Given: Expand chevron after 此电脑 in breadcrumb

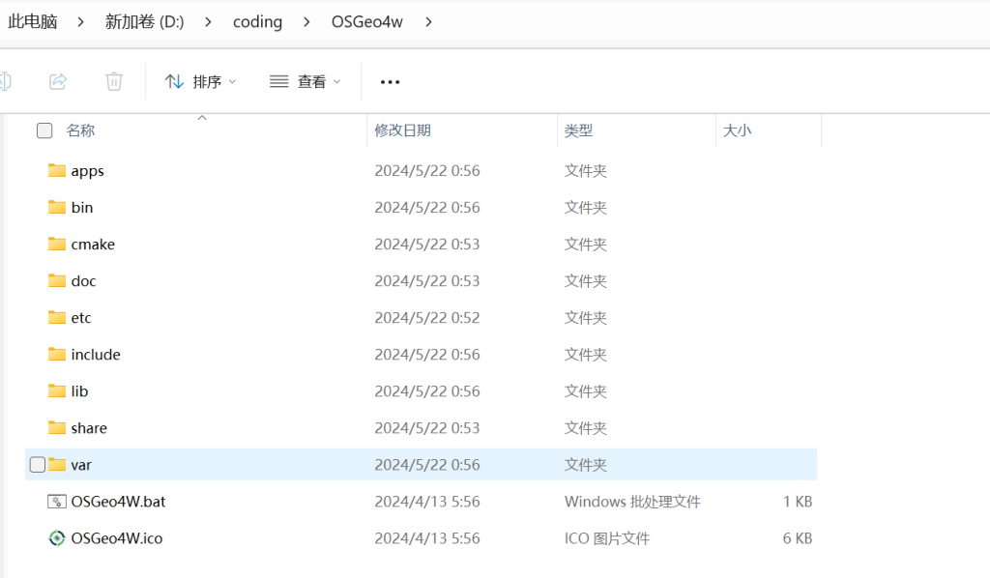Looking at the screenshot, I should click(x=80, y=22).
